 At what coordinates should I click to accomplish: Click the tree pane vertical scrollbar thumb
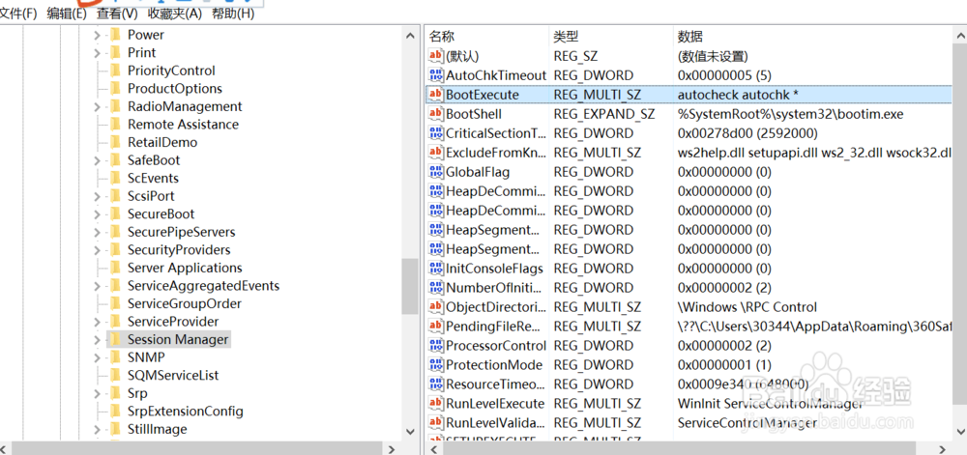pyautogui.click(x=409, y=286)
